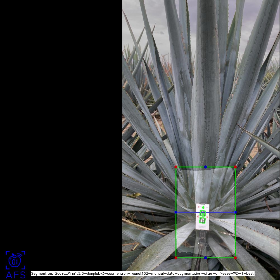The width and height of the screenshot is (280, 280).
Task: Click the AFS apple logo icon
Action: (15, 260)
